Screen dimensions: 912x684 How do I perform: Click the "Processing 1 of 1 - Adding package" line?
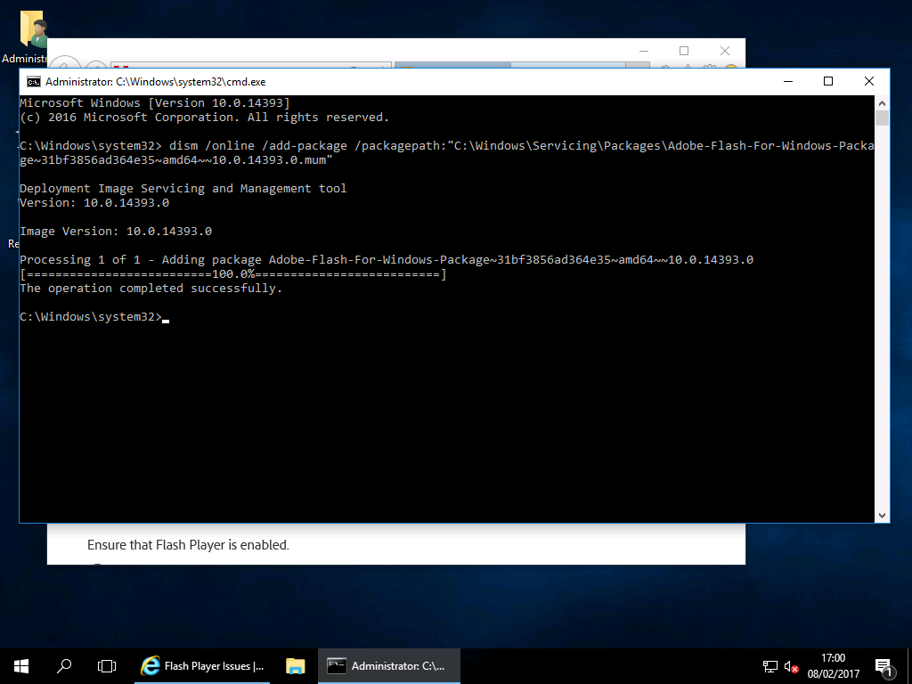point(387,260)
